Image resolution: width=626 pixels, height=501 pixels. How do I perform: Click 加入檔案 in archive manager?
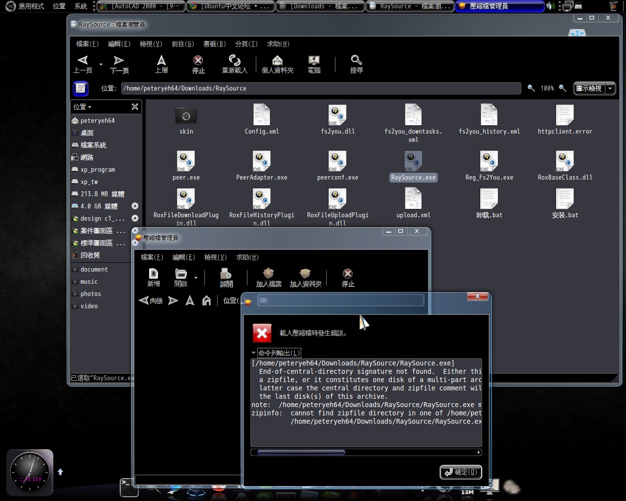[268, 277]
